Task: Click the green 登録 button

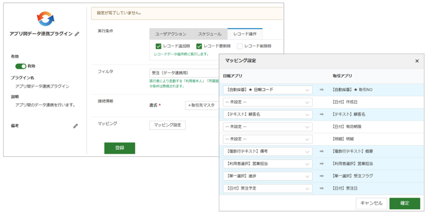Action: [x=119, y=148]
